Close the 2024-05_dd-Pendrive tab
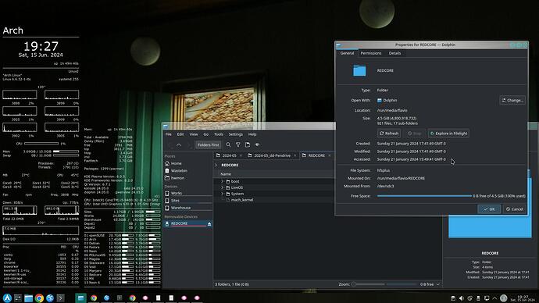 [x=295, y=155]
